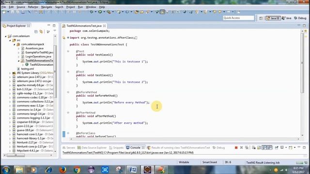Switch to the Console tab
This screenshot has width=310, height=174.
pos(135,147)
